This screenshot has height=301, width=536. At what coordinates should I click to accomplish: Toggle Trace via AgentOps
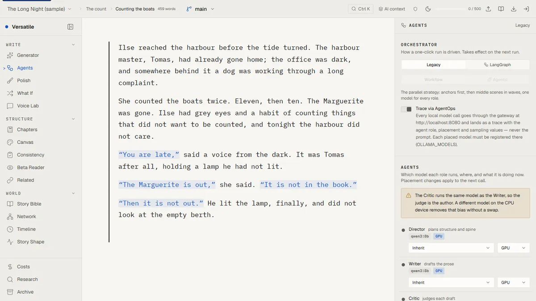pos(406,109)
